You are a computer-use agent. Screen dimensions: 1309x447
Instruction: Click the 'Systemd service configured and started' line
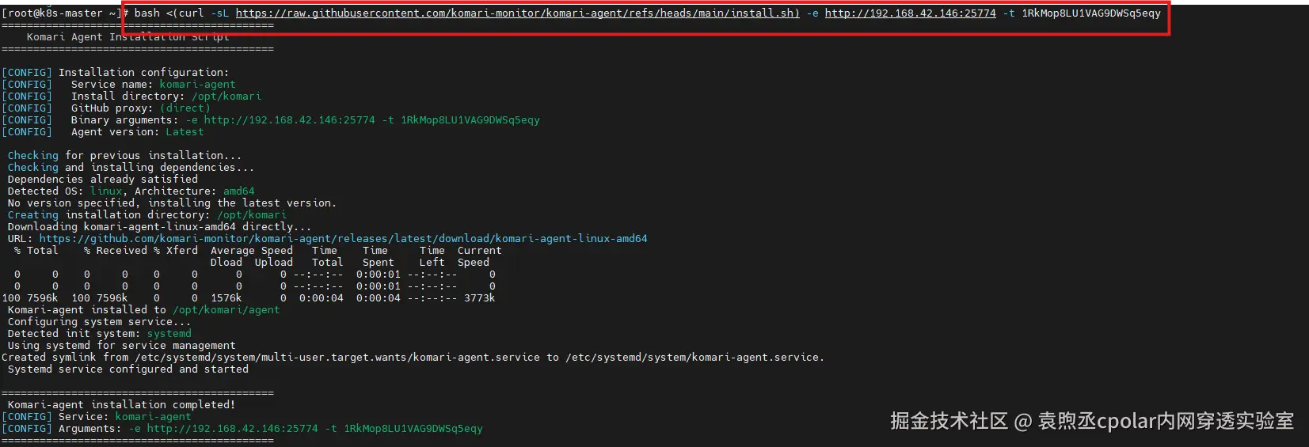point(127,369)
